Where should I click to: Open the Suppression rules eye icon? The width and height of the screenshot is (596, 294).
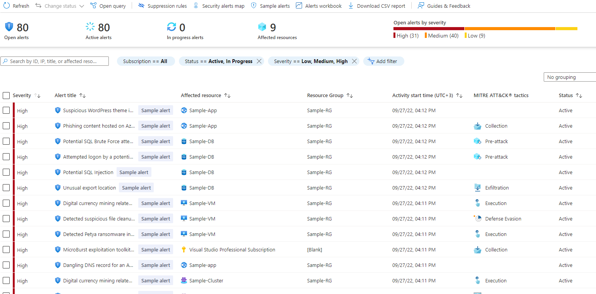click(x=141, y=6)
